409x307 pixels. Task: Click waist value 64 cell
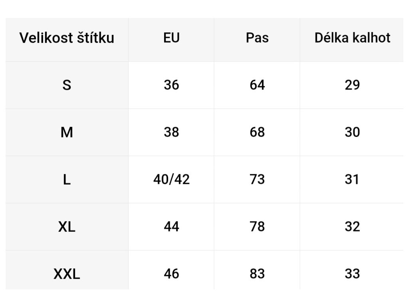[257, 85]
